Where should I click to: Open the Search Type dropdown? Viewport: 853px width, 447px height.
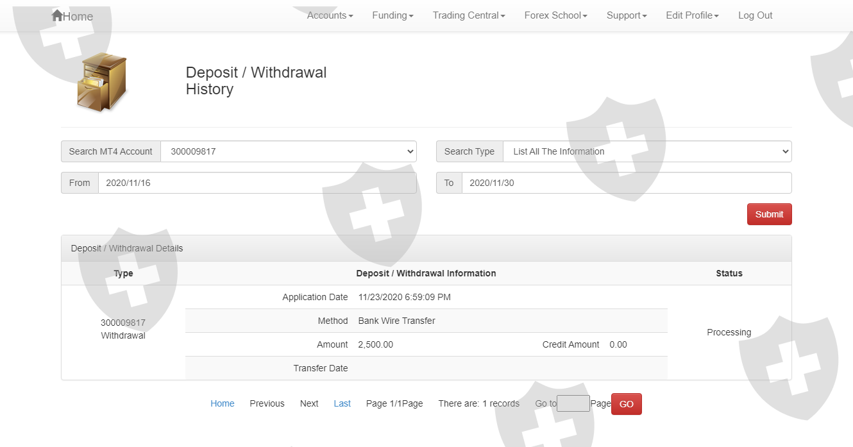pos(646,151)
